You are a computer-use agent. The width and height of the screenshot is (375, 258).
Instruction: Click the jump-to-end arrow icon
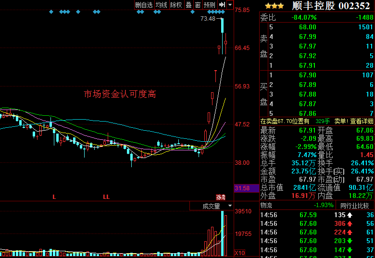(x=222, y=5)
